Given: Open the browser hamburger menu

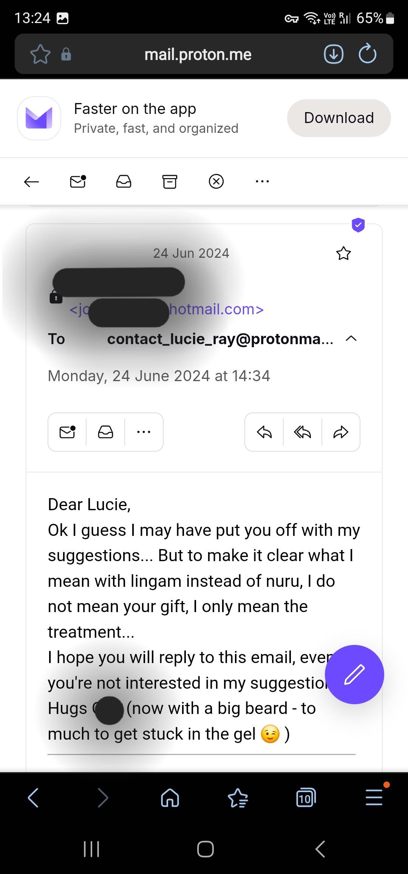Looking at the screenshot, I should point(374,798).
